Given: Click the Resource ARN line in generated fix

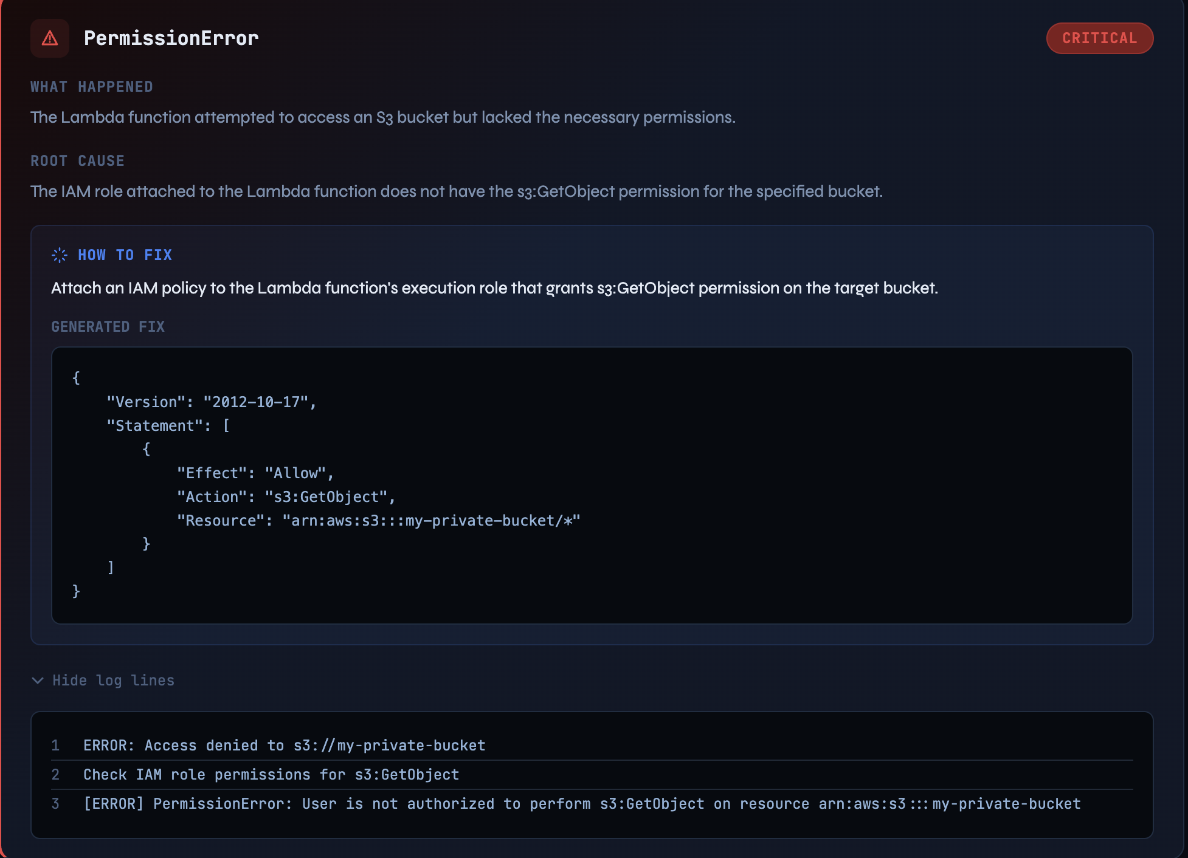Looking at the screenshot, I should coord(378,521).
